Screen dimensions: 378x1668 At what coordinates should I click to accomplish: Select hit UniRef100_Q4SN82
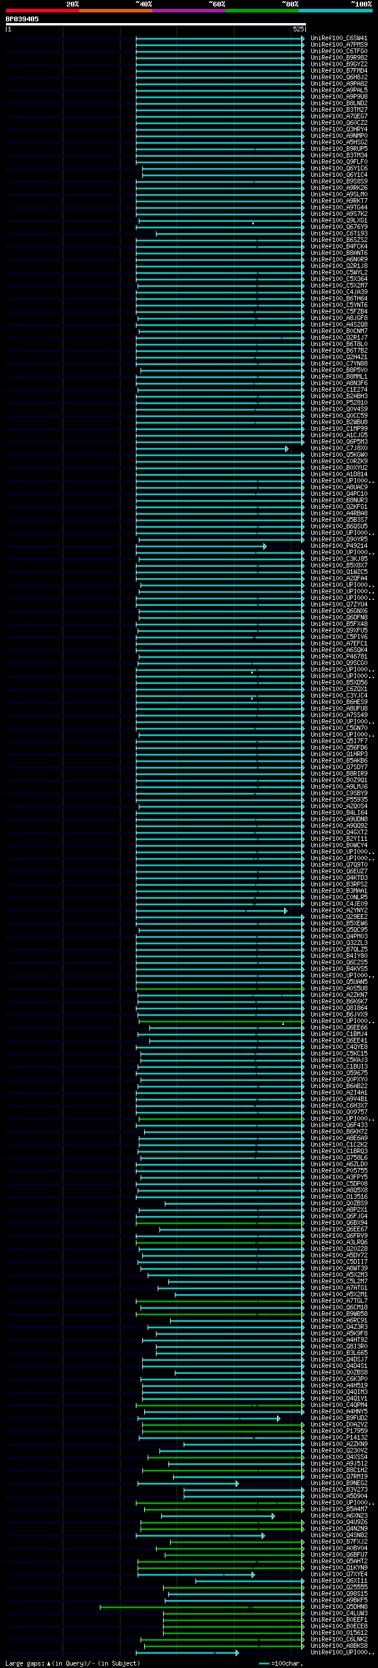pos(339,1535)
